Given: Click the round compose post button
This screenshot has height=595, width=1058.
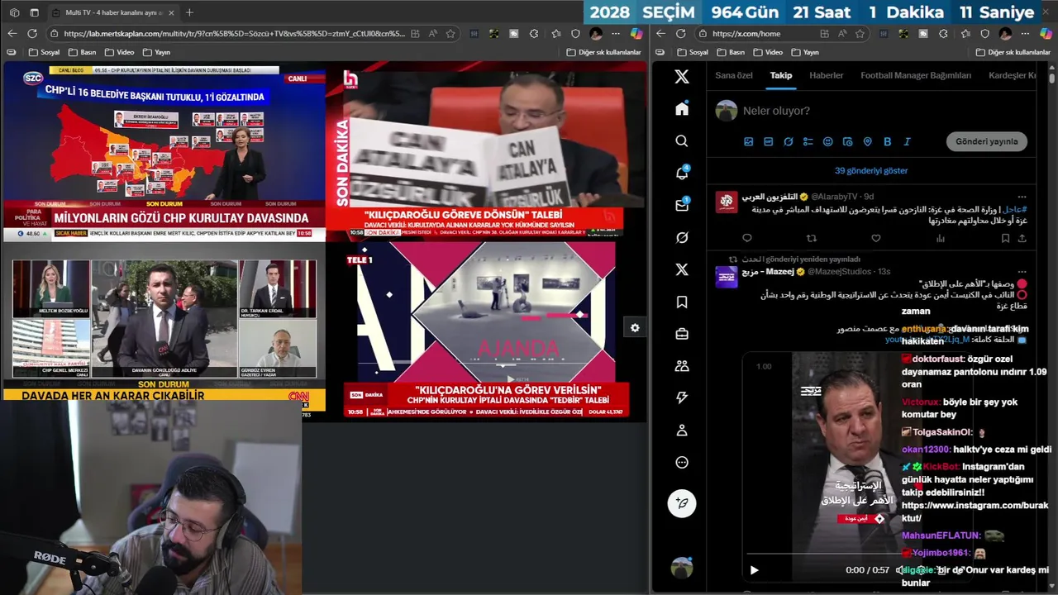Looking at the screenshot, I should [682, 502].
